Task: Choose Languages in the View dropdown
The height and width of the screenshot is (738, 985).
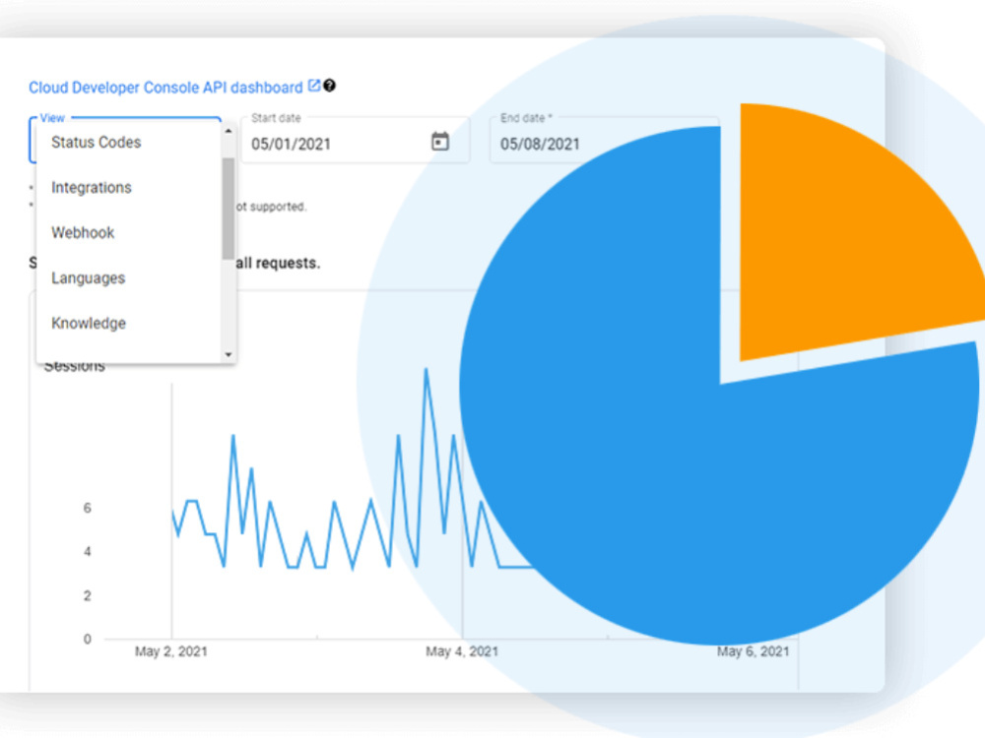Action: tap(128, 278)
